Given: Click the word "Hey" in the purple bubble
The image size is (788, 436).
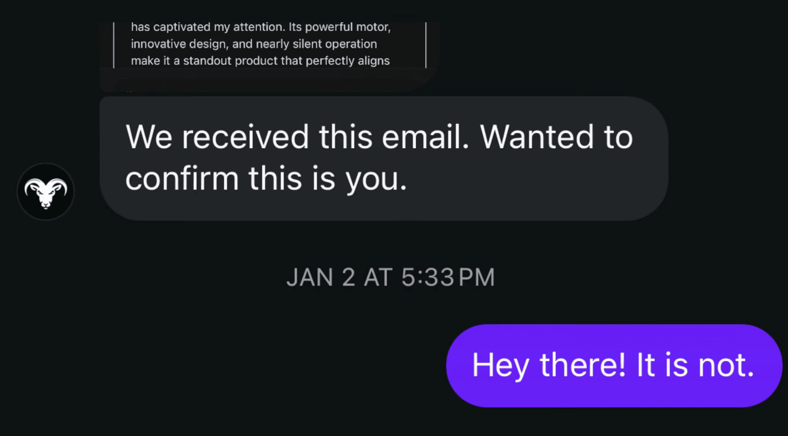Looking at the screenshot, I should pyautogui.click(x=500, y=365).
